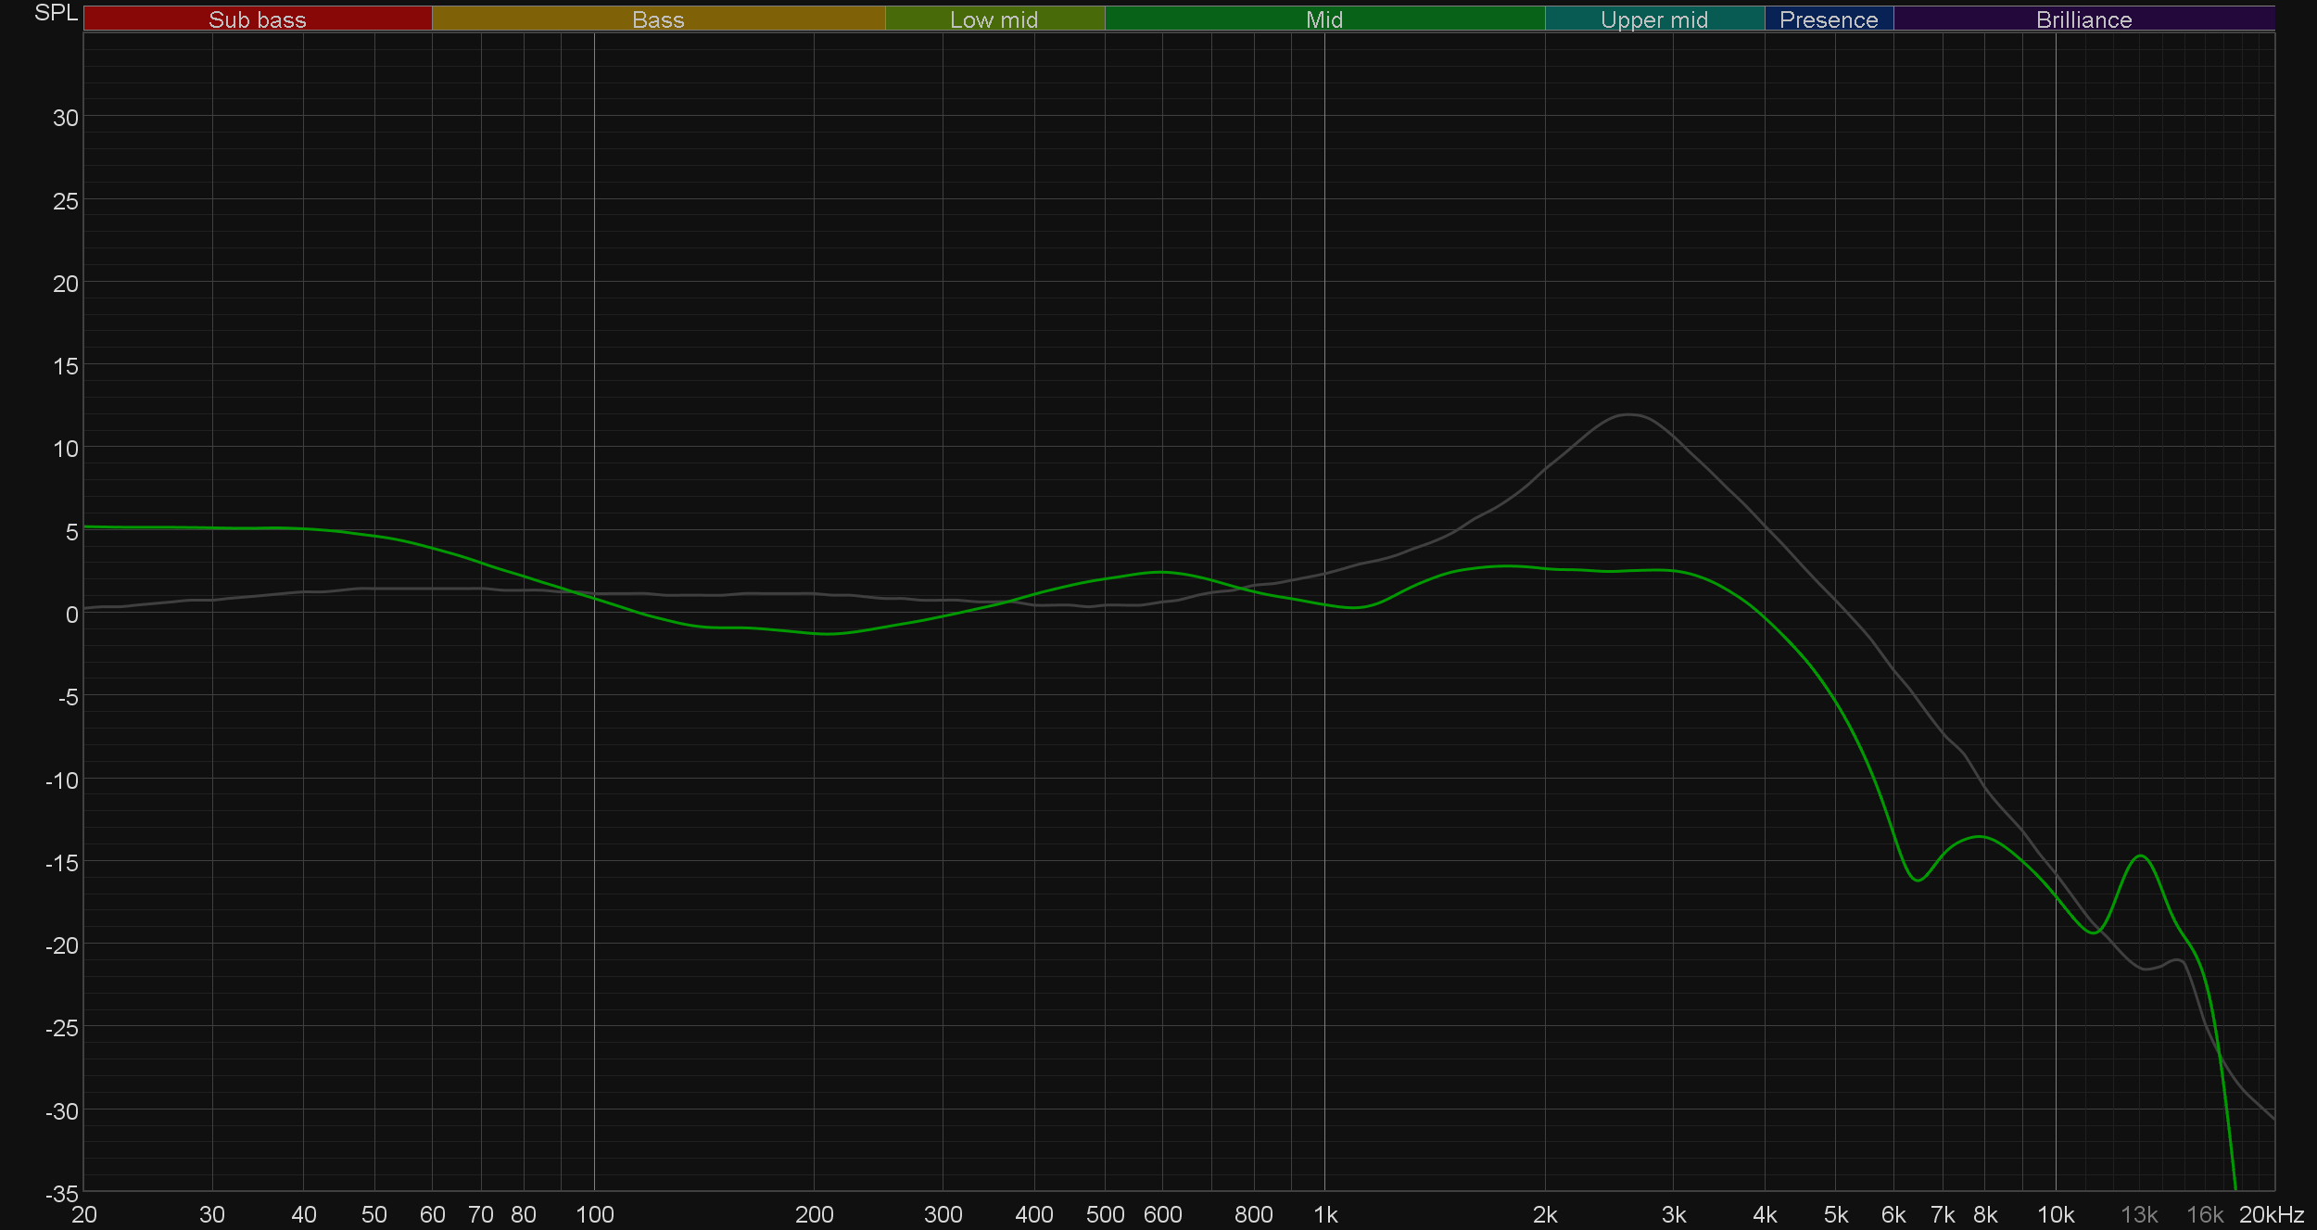2317x1230 pixels.
Task: Click the 2k frequency axis label
Action: click(x=1544, y=1214)
